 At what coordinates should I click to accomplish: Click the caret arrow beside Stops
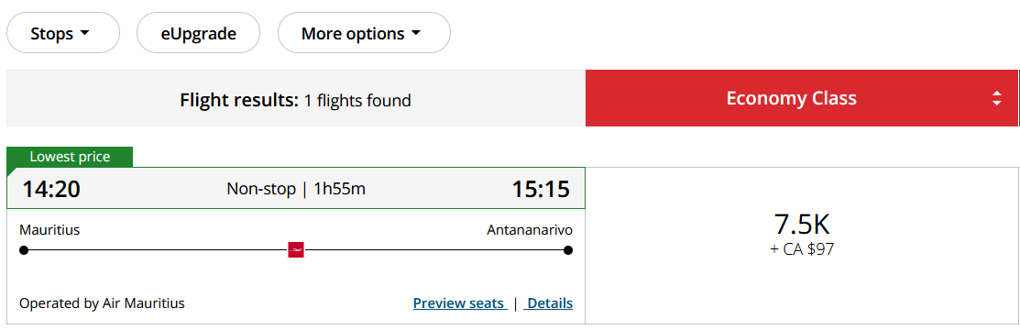(x=84, y=33)
